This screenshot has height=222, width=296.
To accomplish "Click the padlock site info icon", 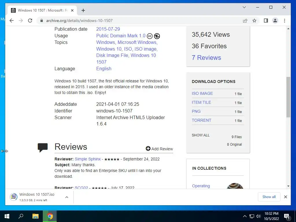I will pyautogui.click(x=42, y=21).
